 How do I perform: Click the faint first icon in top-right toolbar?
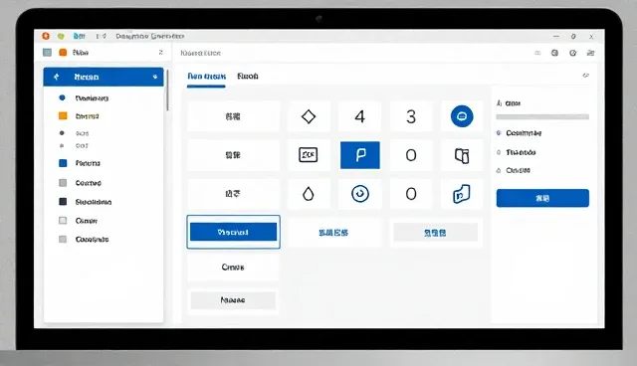(537, 53)
